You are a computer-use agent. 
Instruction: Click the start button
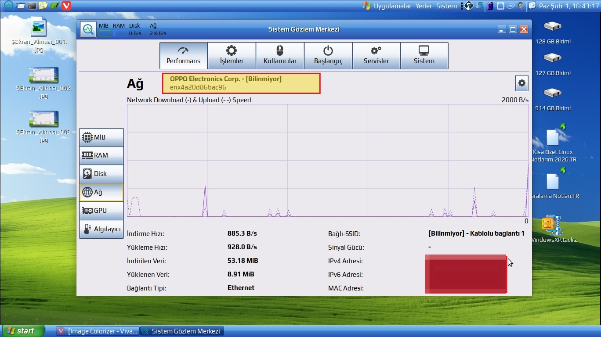click(23, 331)
